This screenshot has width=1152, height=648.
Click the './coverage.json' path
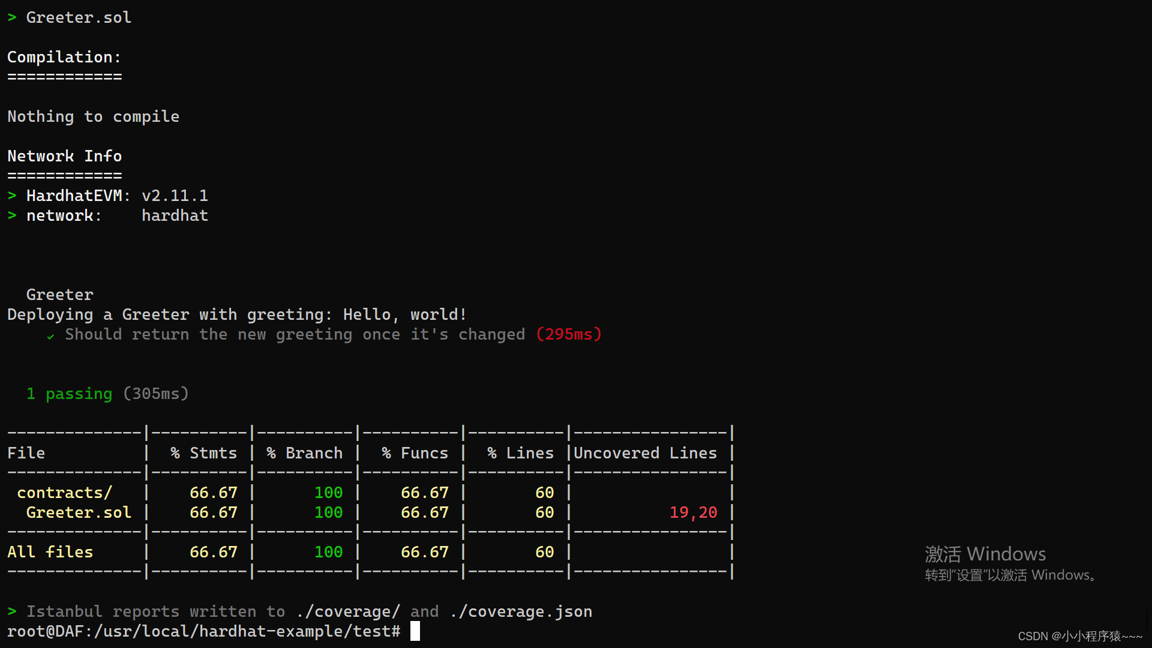[520, 611]
